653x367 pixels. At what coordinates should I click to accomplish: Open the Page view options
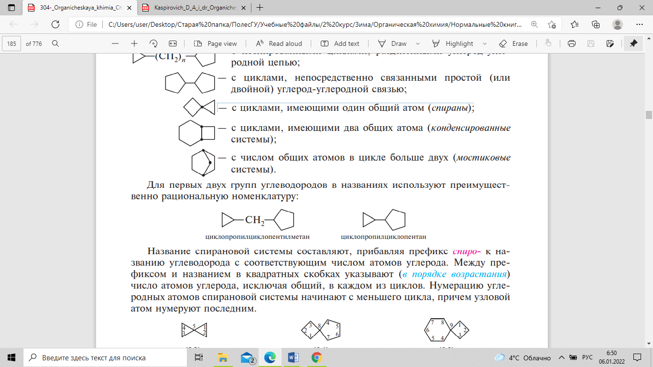click(x=216, y=43)
